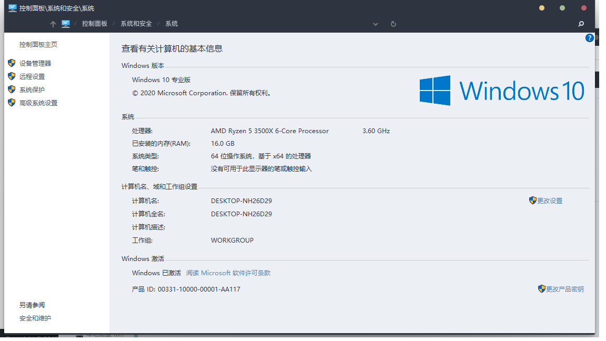This screenshot has height=341, width=606.
Task: Navigate to 控制面板 in the breadcrumb
Action: pos(95,24)
